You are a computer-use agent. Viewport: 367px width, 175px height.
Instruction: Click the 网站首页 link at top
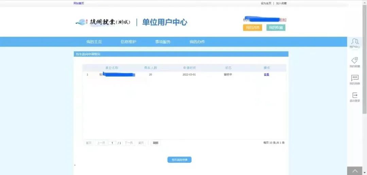click(x=78, y=3)
